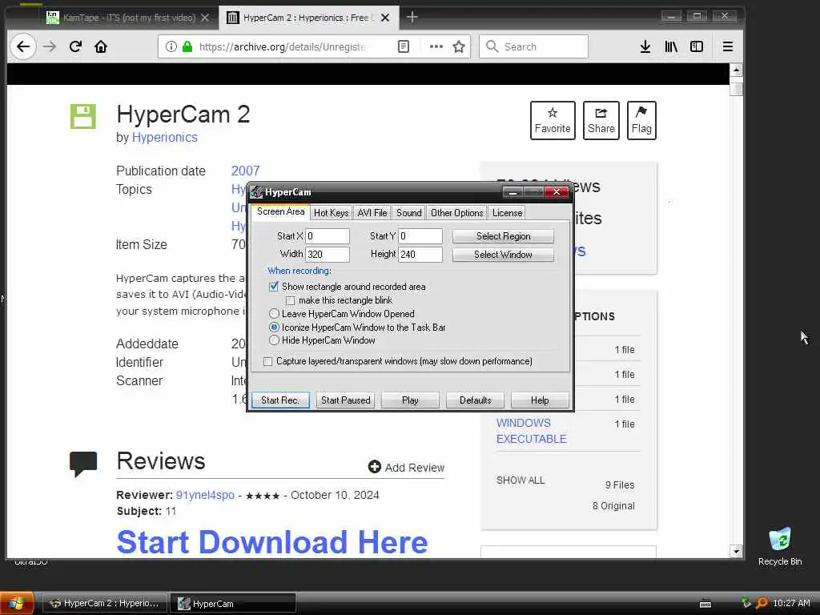Click the Share button on archive page

[x=601, y=120]
